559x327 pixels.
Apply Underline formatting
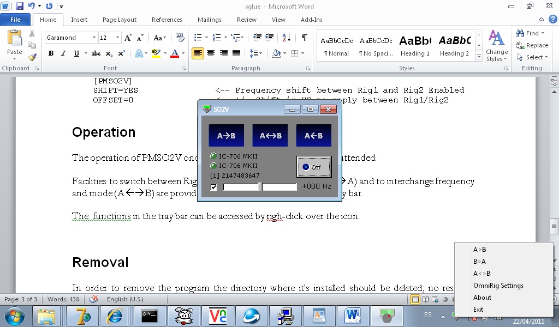pyautogui.click(x=76, y=53)
